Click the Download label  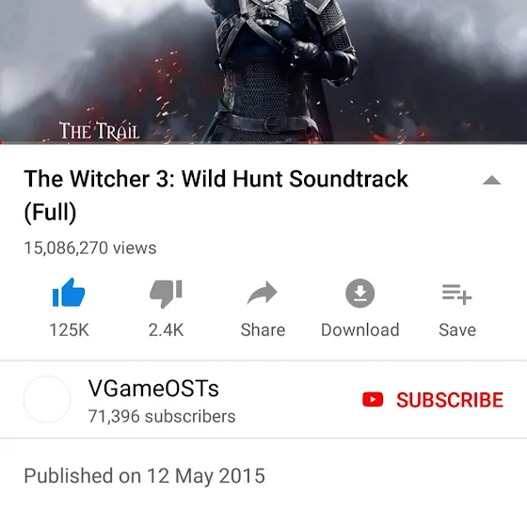pyautogui.click(x=359, y=329)
